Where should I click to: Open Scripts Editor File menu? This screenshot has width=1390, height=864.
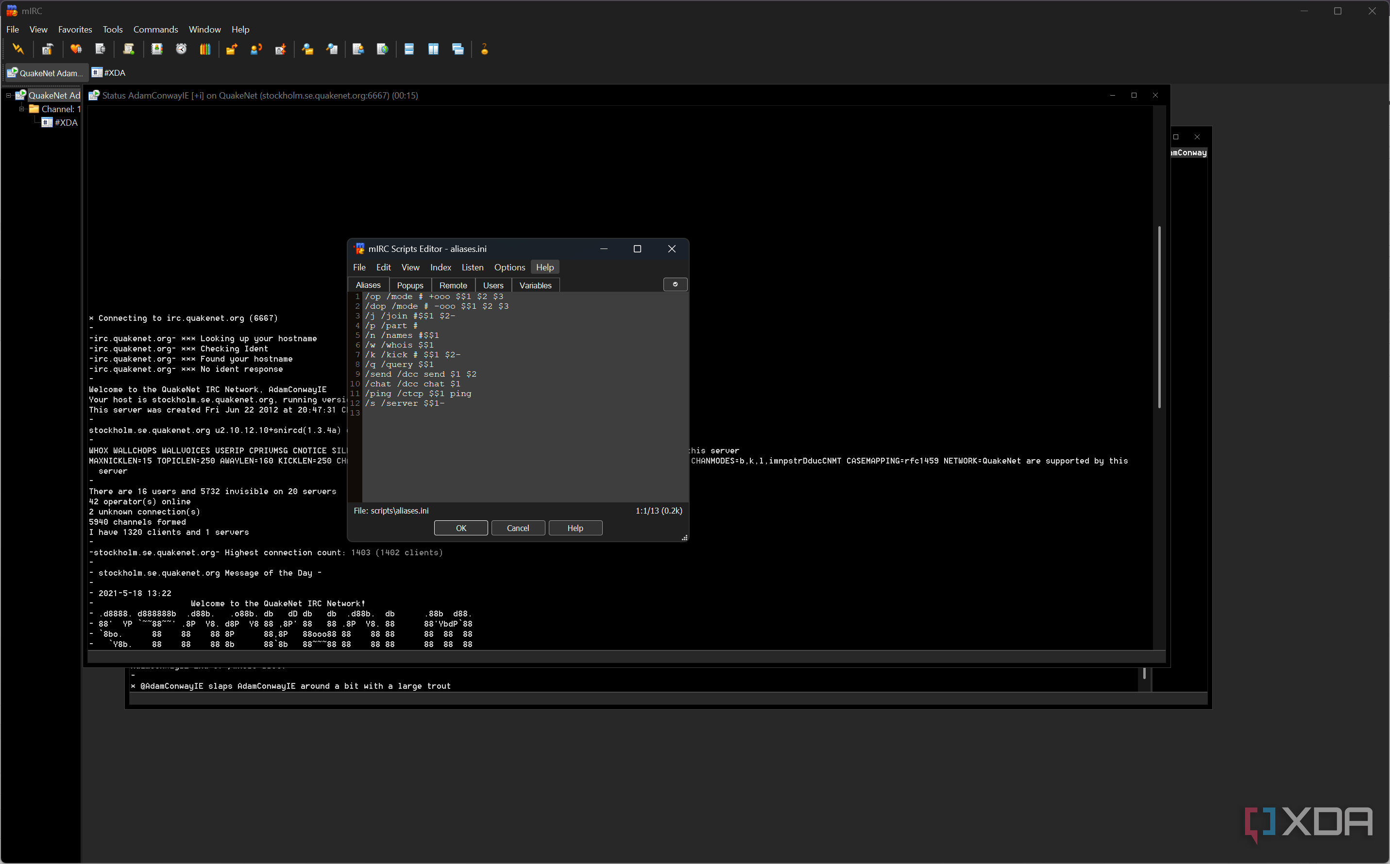click(x=359, y=267)
